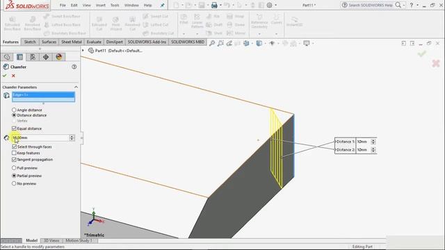Switch to the Evaluate ribbon tab
The width and height of the screenshot is (445, 250).
pyautogui.click(x=94, y=42)
